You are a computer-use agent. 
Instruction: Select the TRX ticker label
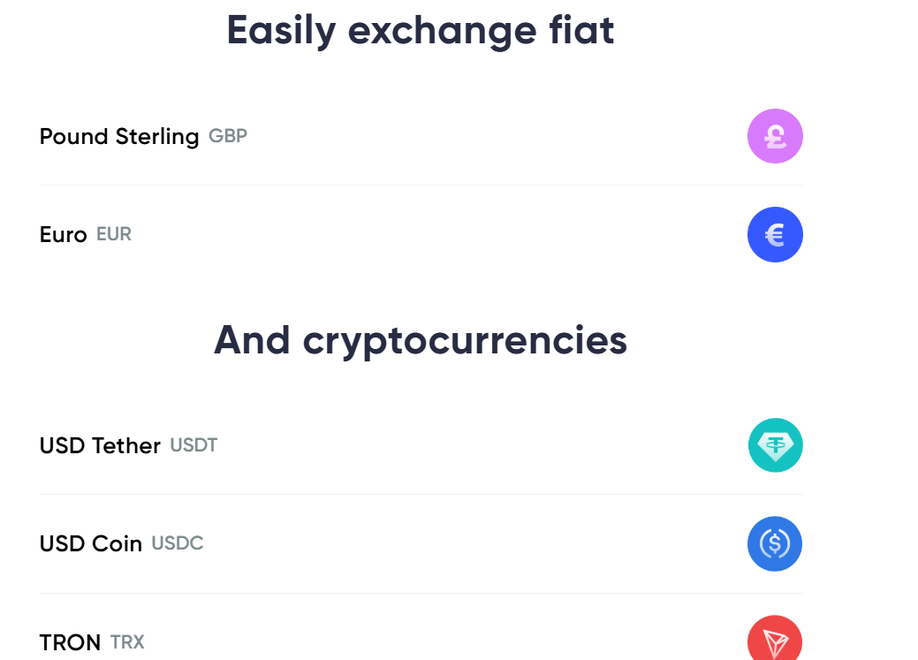pos(127,641)
